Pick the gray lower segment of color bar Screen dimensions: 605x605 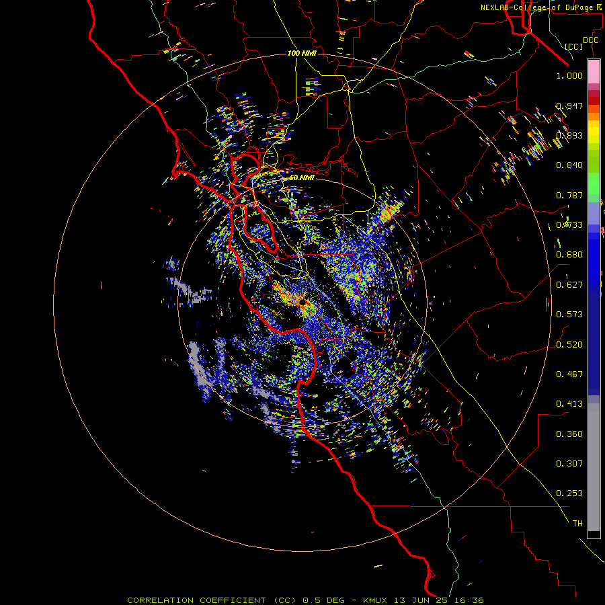[x=594, y=467]
